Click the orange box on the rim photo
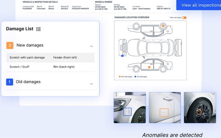221x138 pixels. point(199,112)
